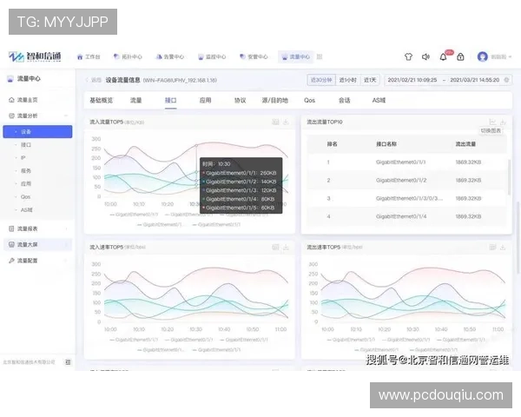Switch 流入流量TOP5 chart to table view icon
Viewport: 521px width, 417px height.
[x=275, y=122]
